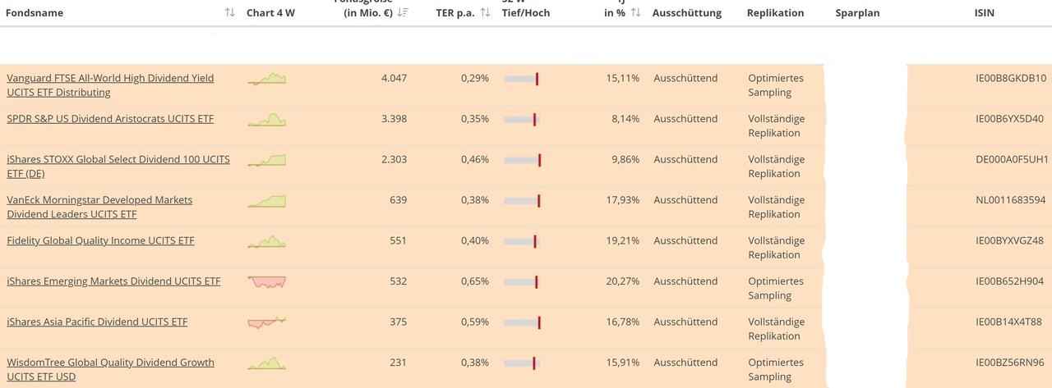The height and width of the screenshot is (388, 1052).
Task: Select the ISIN IE00B8GKDB10 cell
Action: 1011,79
